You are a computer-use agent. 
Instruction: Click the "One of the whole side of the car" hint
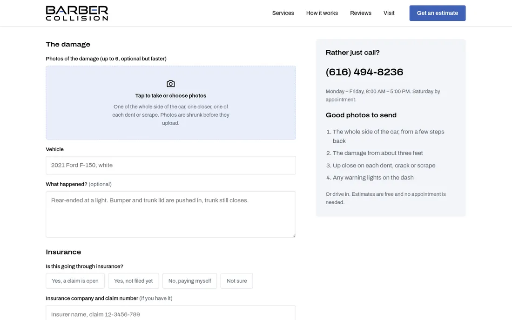point(171,115)
